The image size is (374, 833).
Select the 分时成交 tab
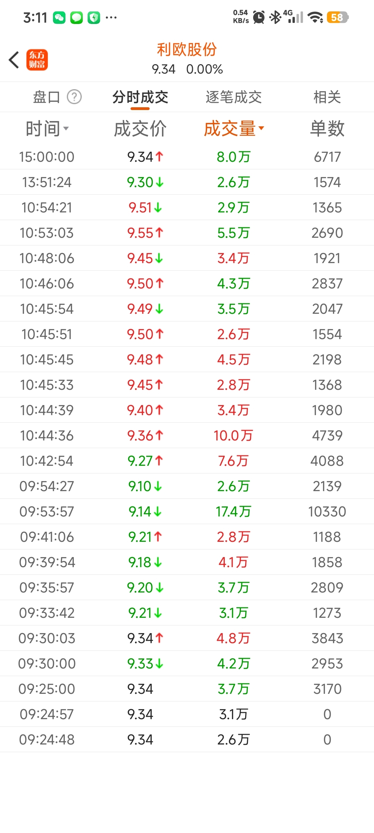tap(140, 97)
